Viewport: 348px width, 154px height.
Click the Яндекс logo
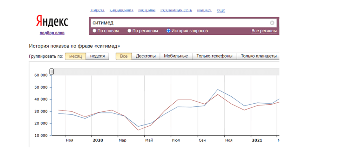(52, 21)
